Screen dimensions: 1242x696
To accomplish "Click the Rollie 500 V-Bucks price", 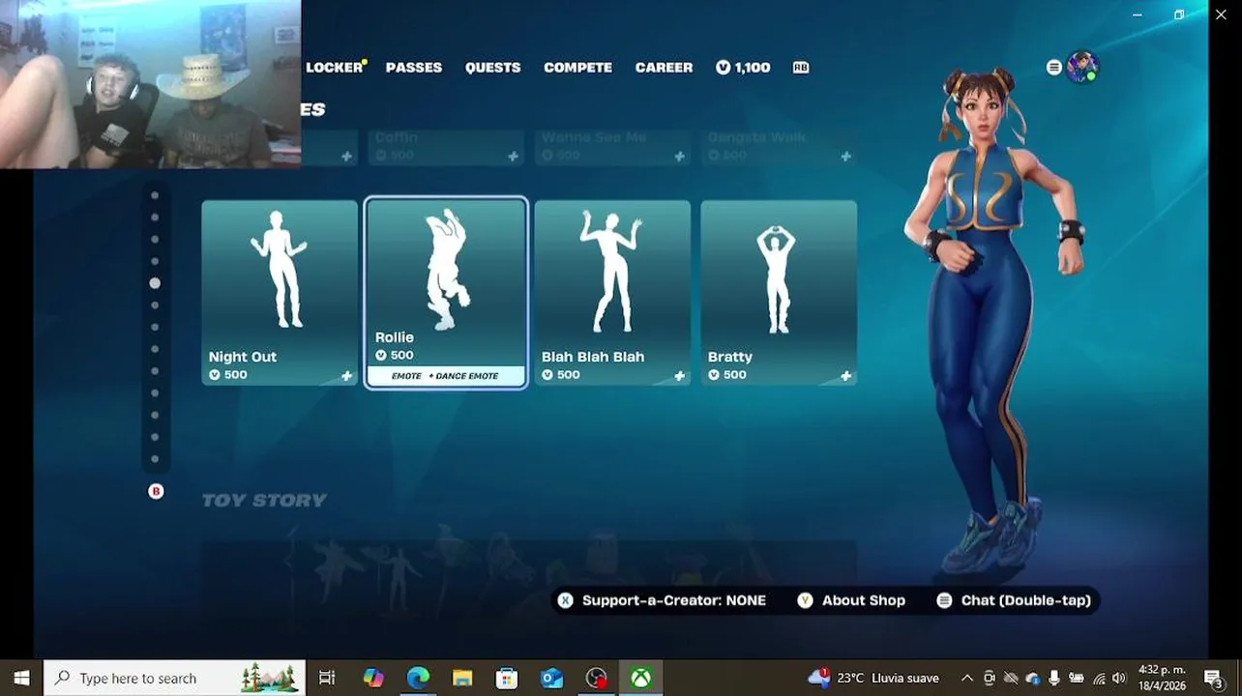I will coord(395,356).
